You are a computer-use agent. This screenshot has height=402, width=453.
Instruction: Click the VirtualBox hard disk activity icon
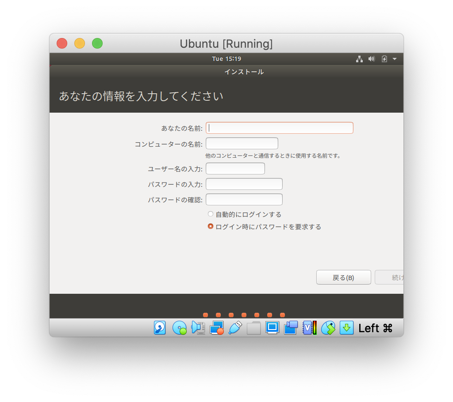click(160, 328)
